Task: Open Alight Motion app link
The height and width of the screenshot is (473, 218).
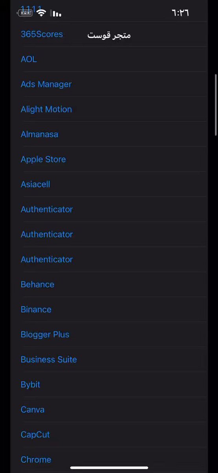Action: (46, 109)
